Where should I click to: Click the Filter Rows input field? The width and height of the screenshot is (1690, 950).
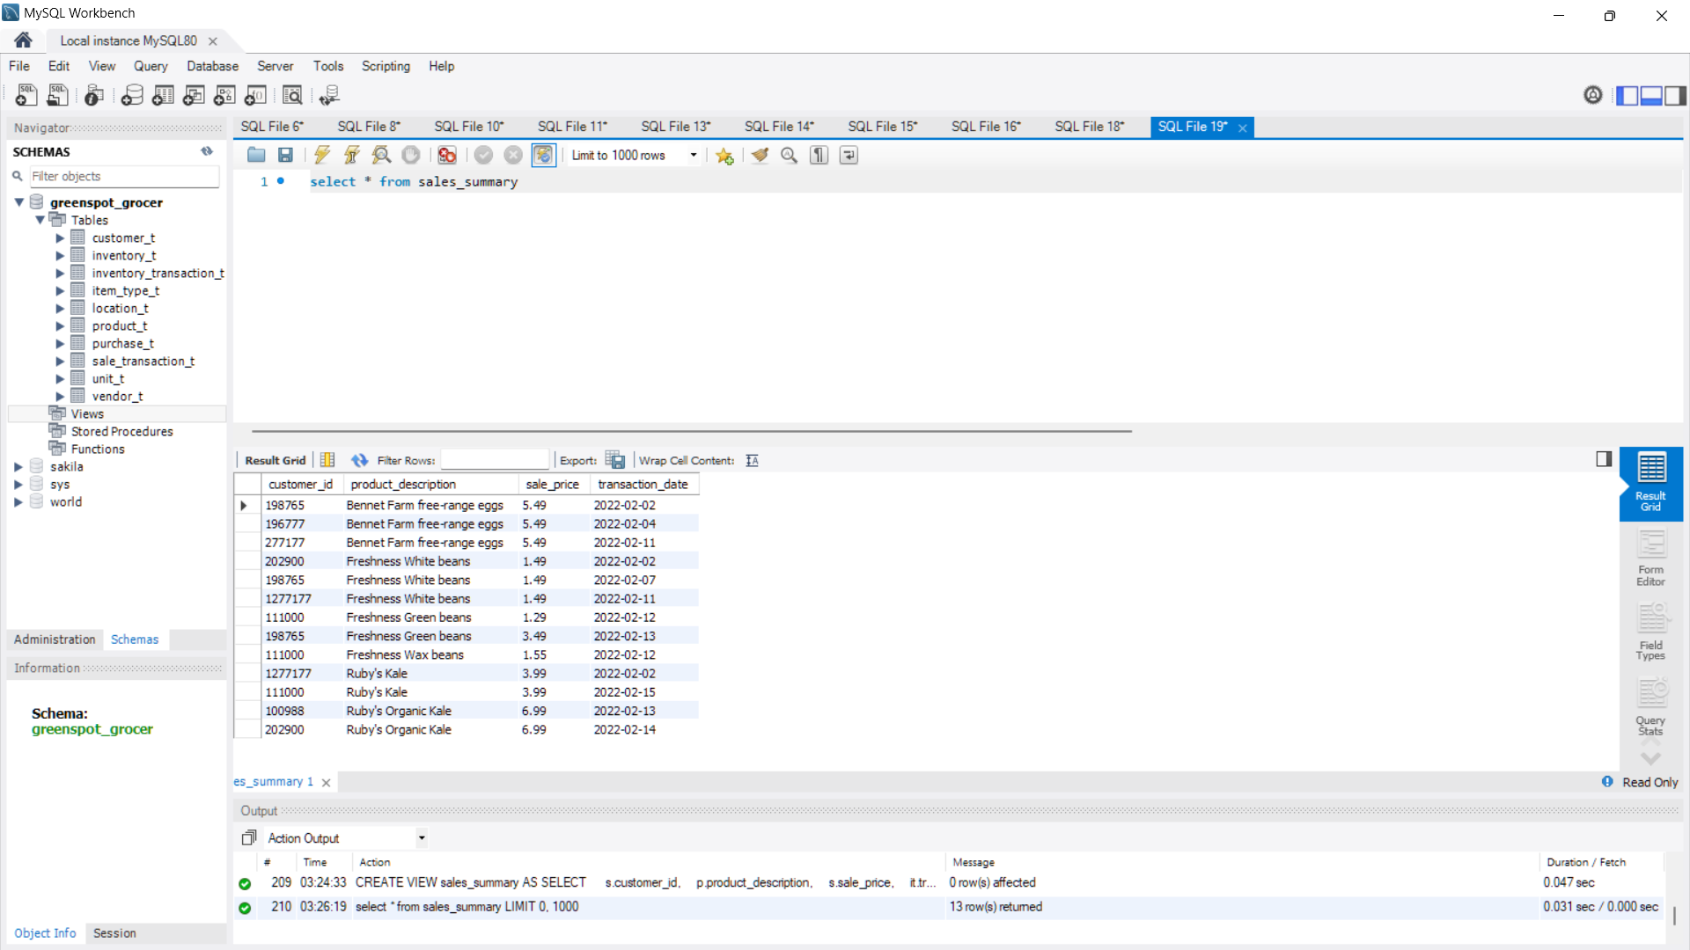pyautogui.click(x=495, y=460)
